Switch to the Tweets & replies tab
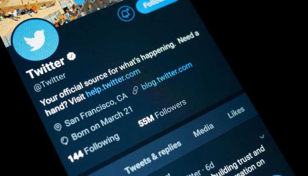The width and height of the screenshot is (308, 176). tap(153, 158)
